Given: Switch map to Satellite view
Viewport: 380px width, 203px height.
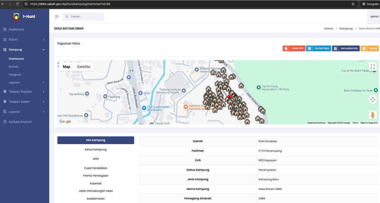Looking at the screenshot, I should [x=84, y=67].
